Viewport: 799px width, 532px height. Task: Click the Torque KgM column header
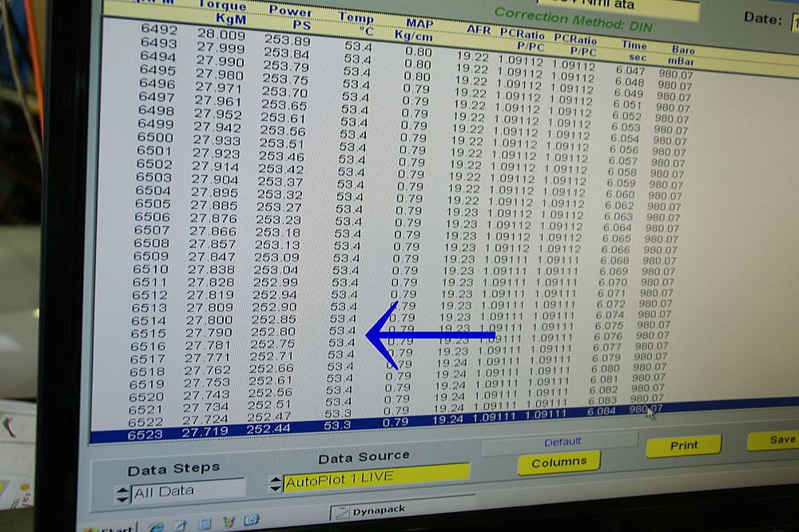221,12
